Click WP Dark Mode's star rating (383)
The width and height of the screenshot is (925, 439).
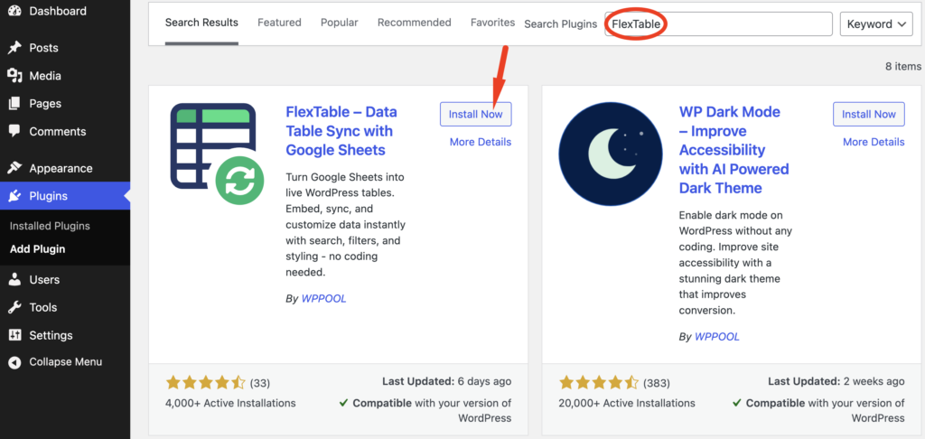point(614,383)
